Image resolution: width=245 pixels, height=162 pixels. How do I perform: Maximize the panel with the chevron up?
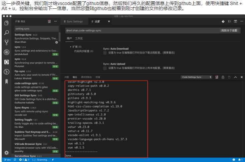(x=235, y=77)
